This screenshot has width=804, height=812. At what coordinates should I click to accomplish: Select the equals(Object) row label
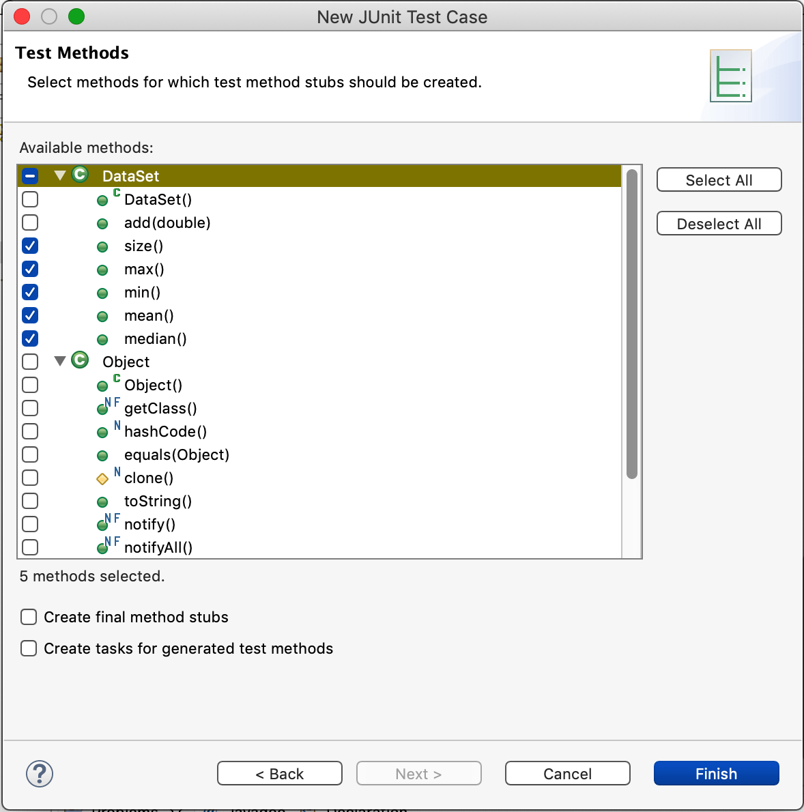click(177, 454)
